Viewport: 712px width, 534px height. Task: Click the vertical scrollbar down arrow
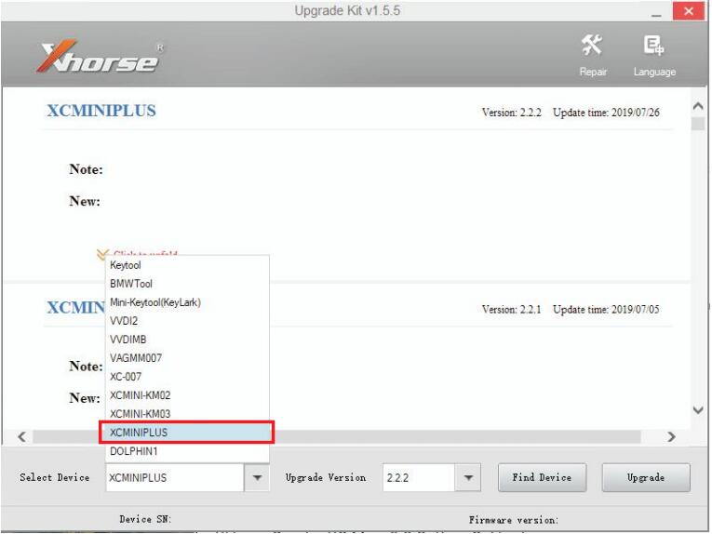(699, 410)
